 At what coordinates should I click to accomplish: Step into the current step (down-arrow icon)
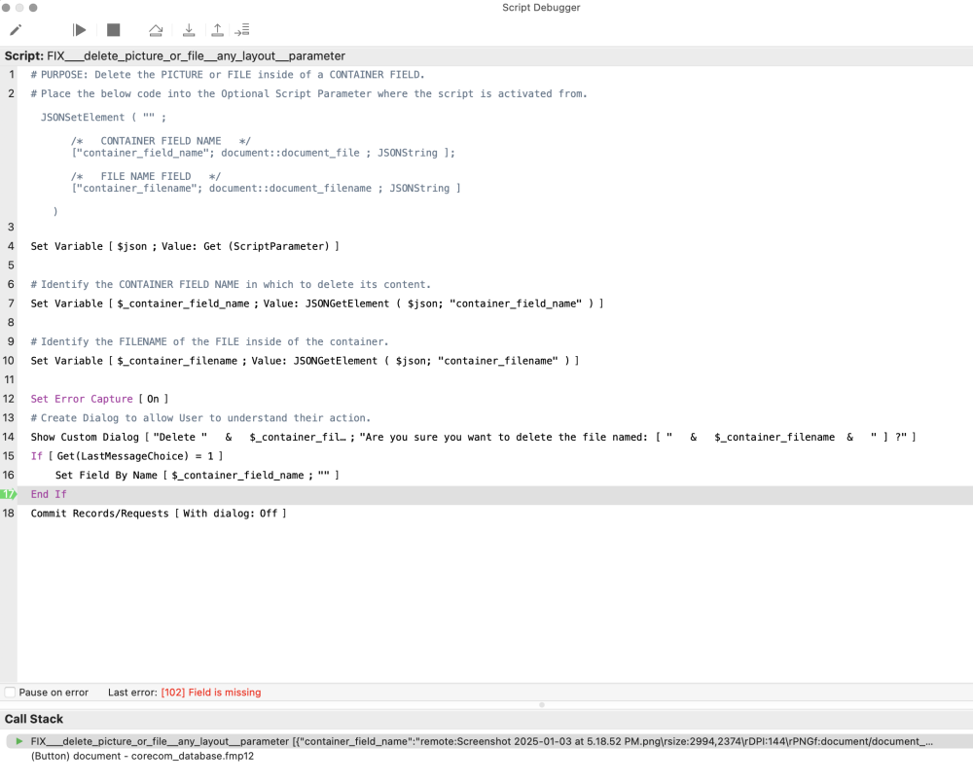point(188,30)
